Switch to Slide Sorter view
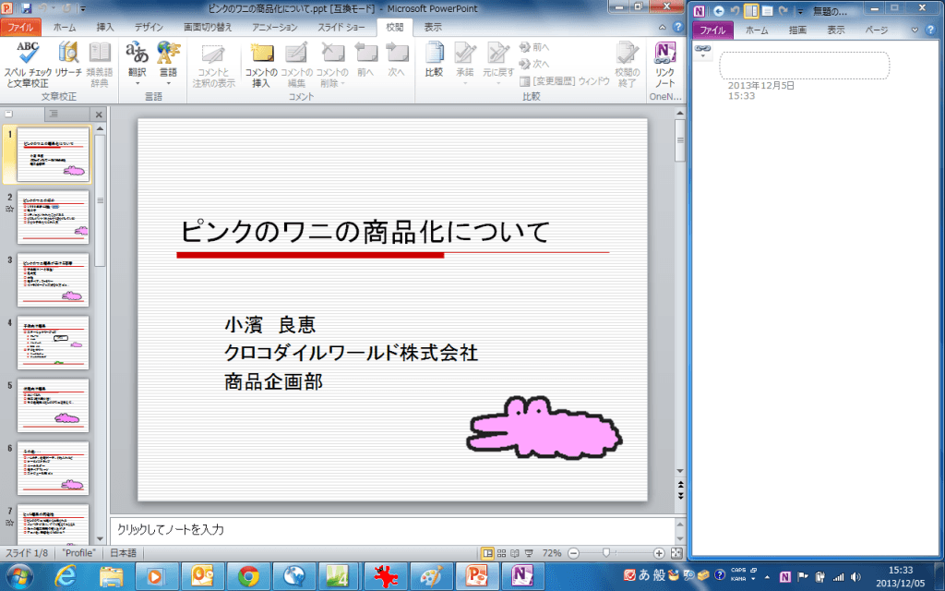This screenshot has width=945, height=591. pyautogui.click(x=501, y=553)
